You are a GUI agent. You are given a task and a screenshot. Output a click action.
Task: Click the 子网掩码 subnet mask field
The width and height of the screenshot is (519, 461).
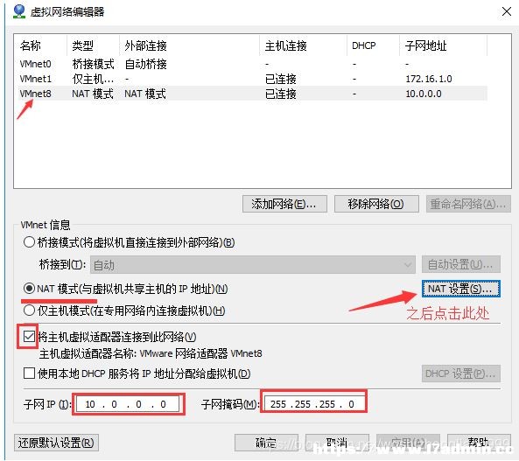pos(314,404)
